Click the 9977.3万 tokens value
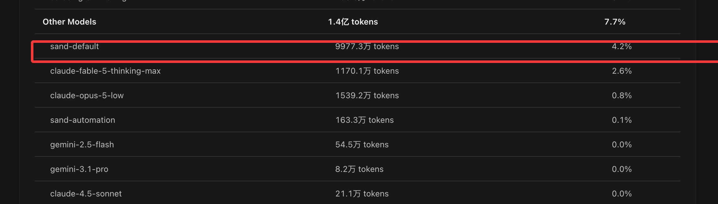The width and height of the screenshot is (718, 204). coord(367,46)
